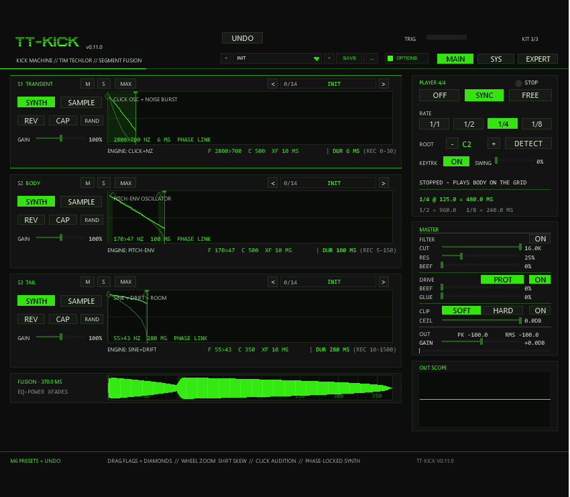The width and height of the screenshot is (570, 497).
Task: Select previous S1 Transient preset arrow
Action: pos(273,84)
